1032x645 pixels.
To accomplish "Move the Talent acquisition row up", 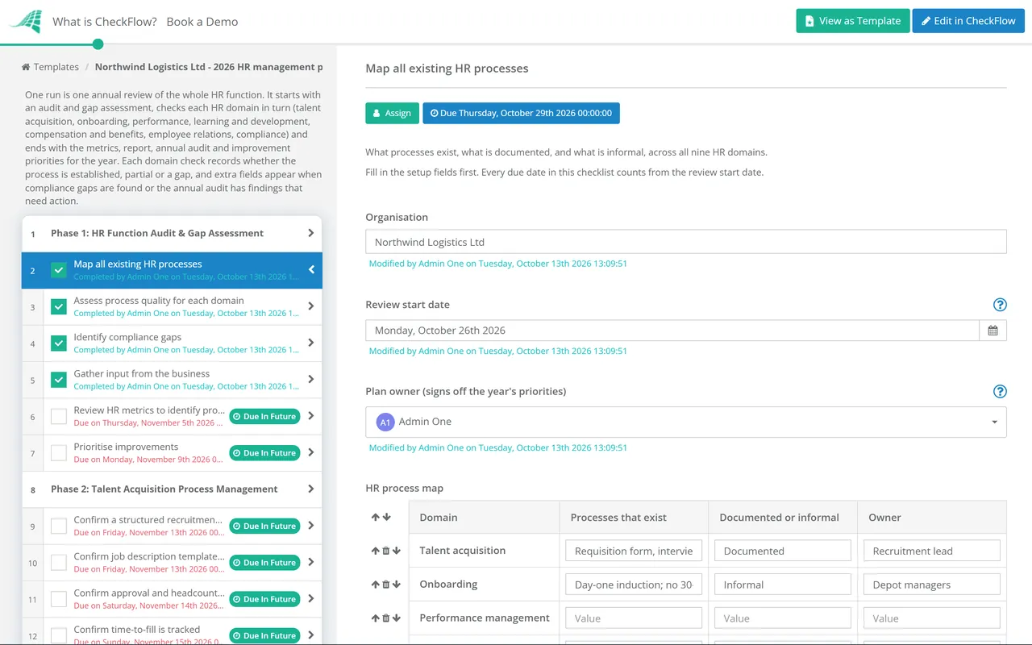I will point(375,551).
